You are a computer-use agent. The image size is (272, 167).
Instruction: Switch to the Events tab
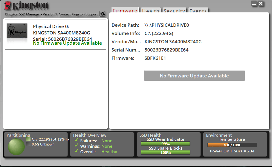[198, 10]
